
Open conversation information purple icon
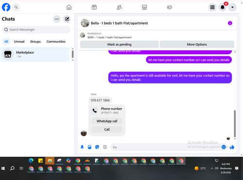(230, 23)
